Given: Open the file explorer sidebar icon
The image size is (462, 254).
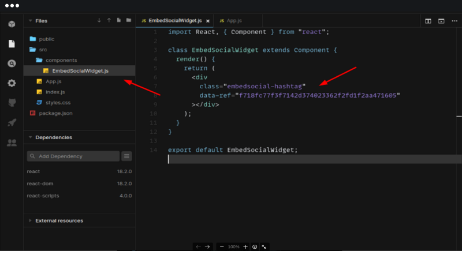Looking at the screenshot, I should point(12,44).
